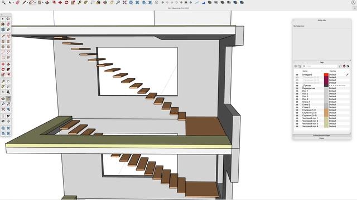Activate the Rotate tool in top toolbar
Image resolution: width=357 pixels, height=200 pixels.
66,2
